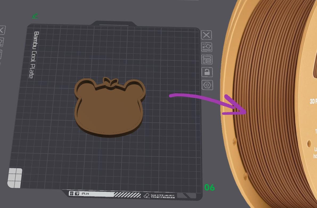
Task: Click the green plate name edit pencil
Action: click(35, 16)
